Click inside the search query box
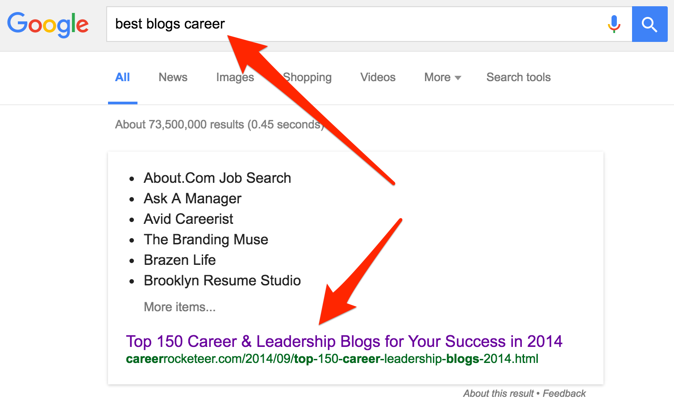Viewport: 674px width, 412px height. [x=357, y=24]
